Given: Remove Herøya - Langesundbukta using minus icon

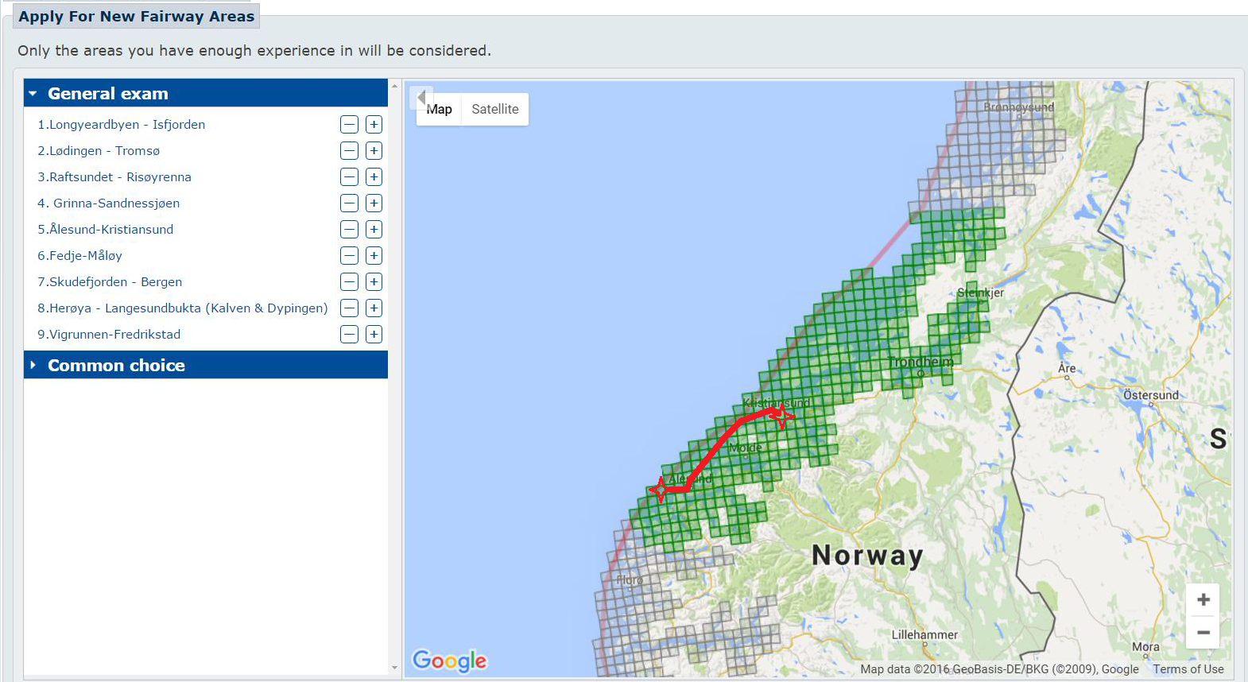Looking at the screenshot, I should (x=349, y=308).
